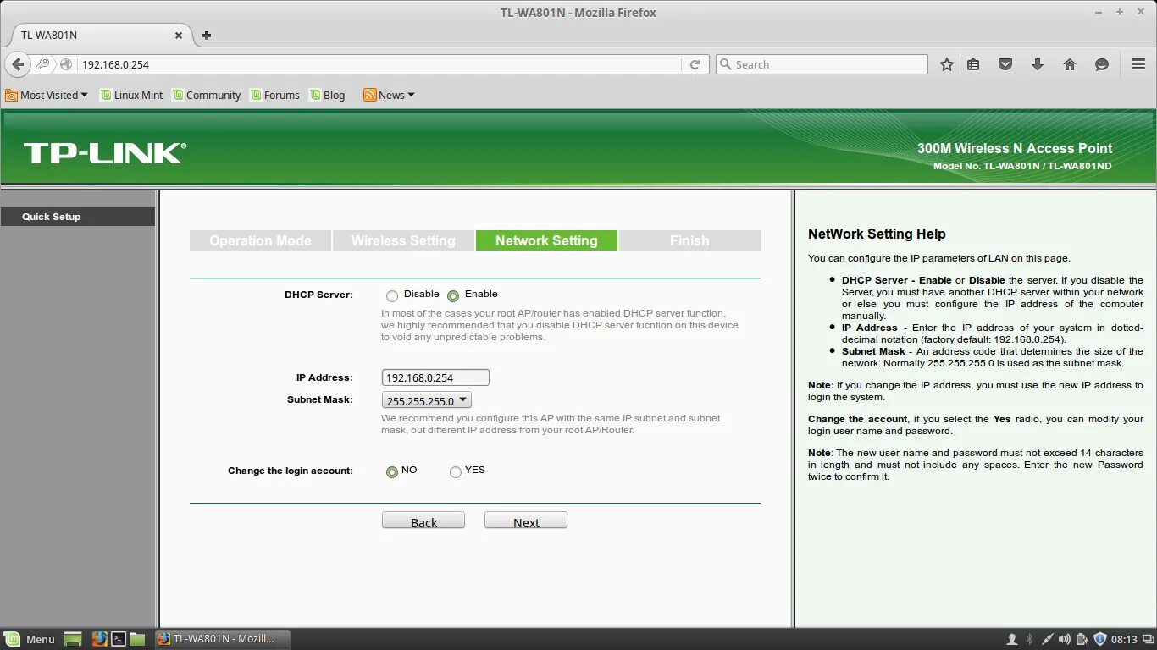The height and width of the screenshot is (650, 1157).
Task: Open the Subnet Mask dropdown
Action: 427,400
